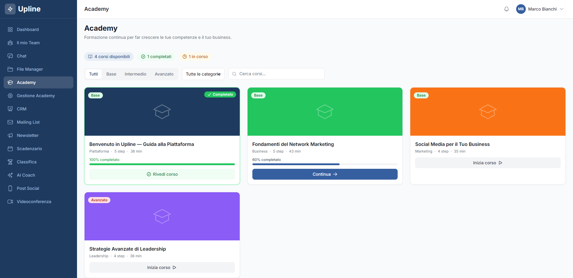573x278 pixels.
Task: Open the Tutte le categorie dropdown
Action: click(203, 74)
